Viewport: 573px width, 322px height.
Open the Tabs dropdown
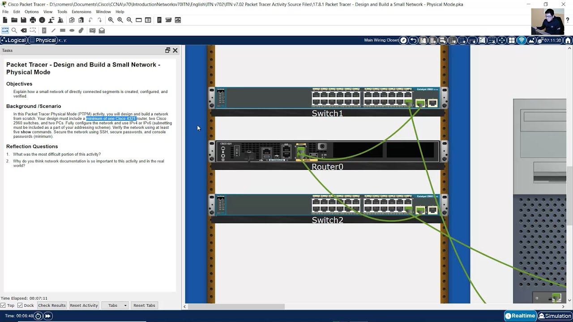[x=115, y=305]
